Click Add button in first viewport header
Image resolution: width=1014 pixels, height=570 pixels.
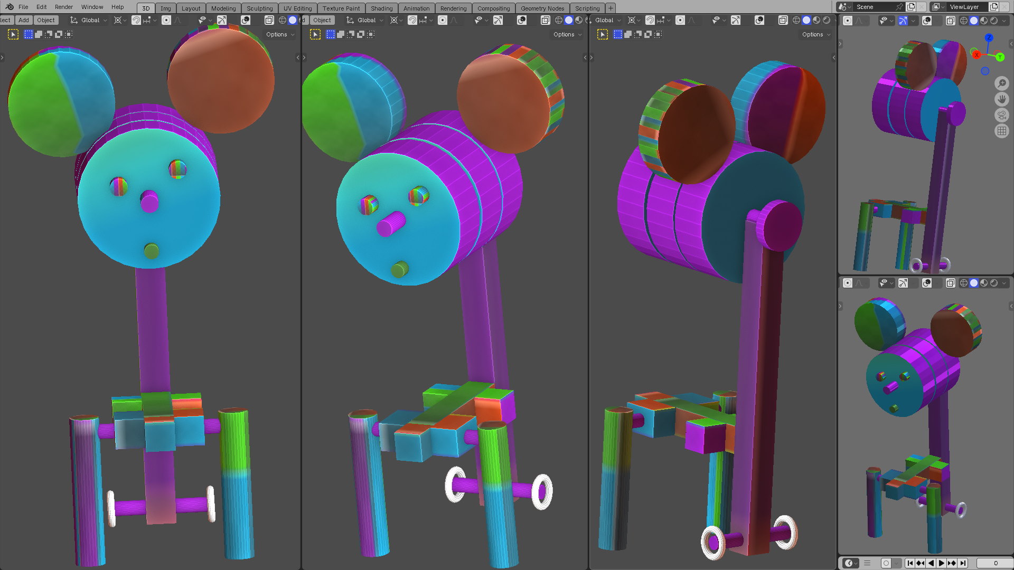24,20
